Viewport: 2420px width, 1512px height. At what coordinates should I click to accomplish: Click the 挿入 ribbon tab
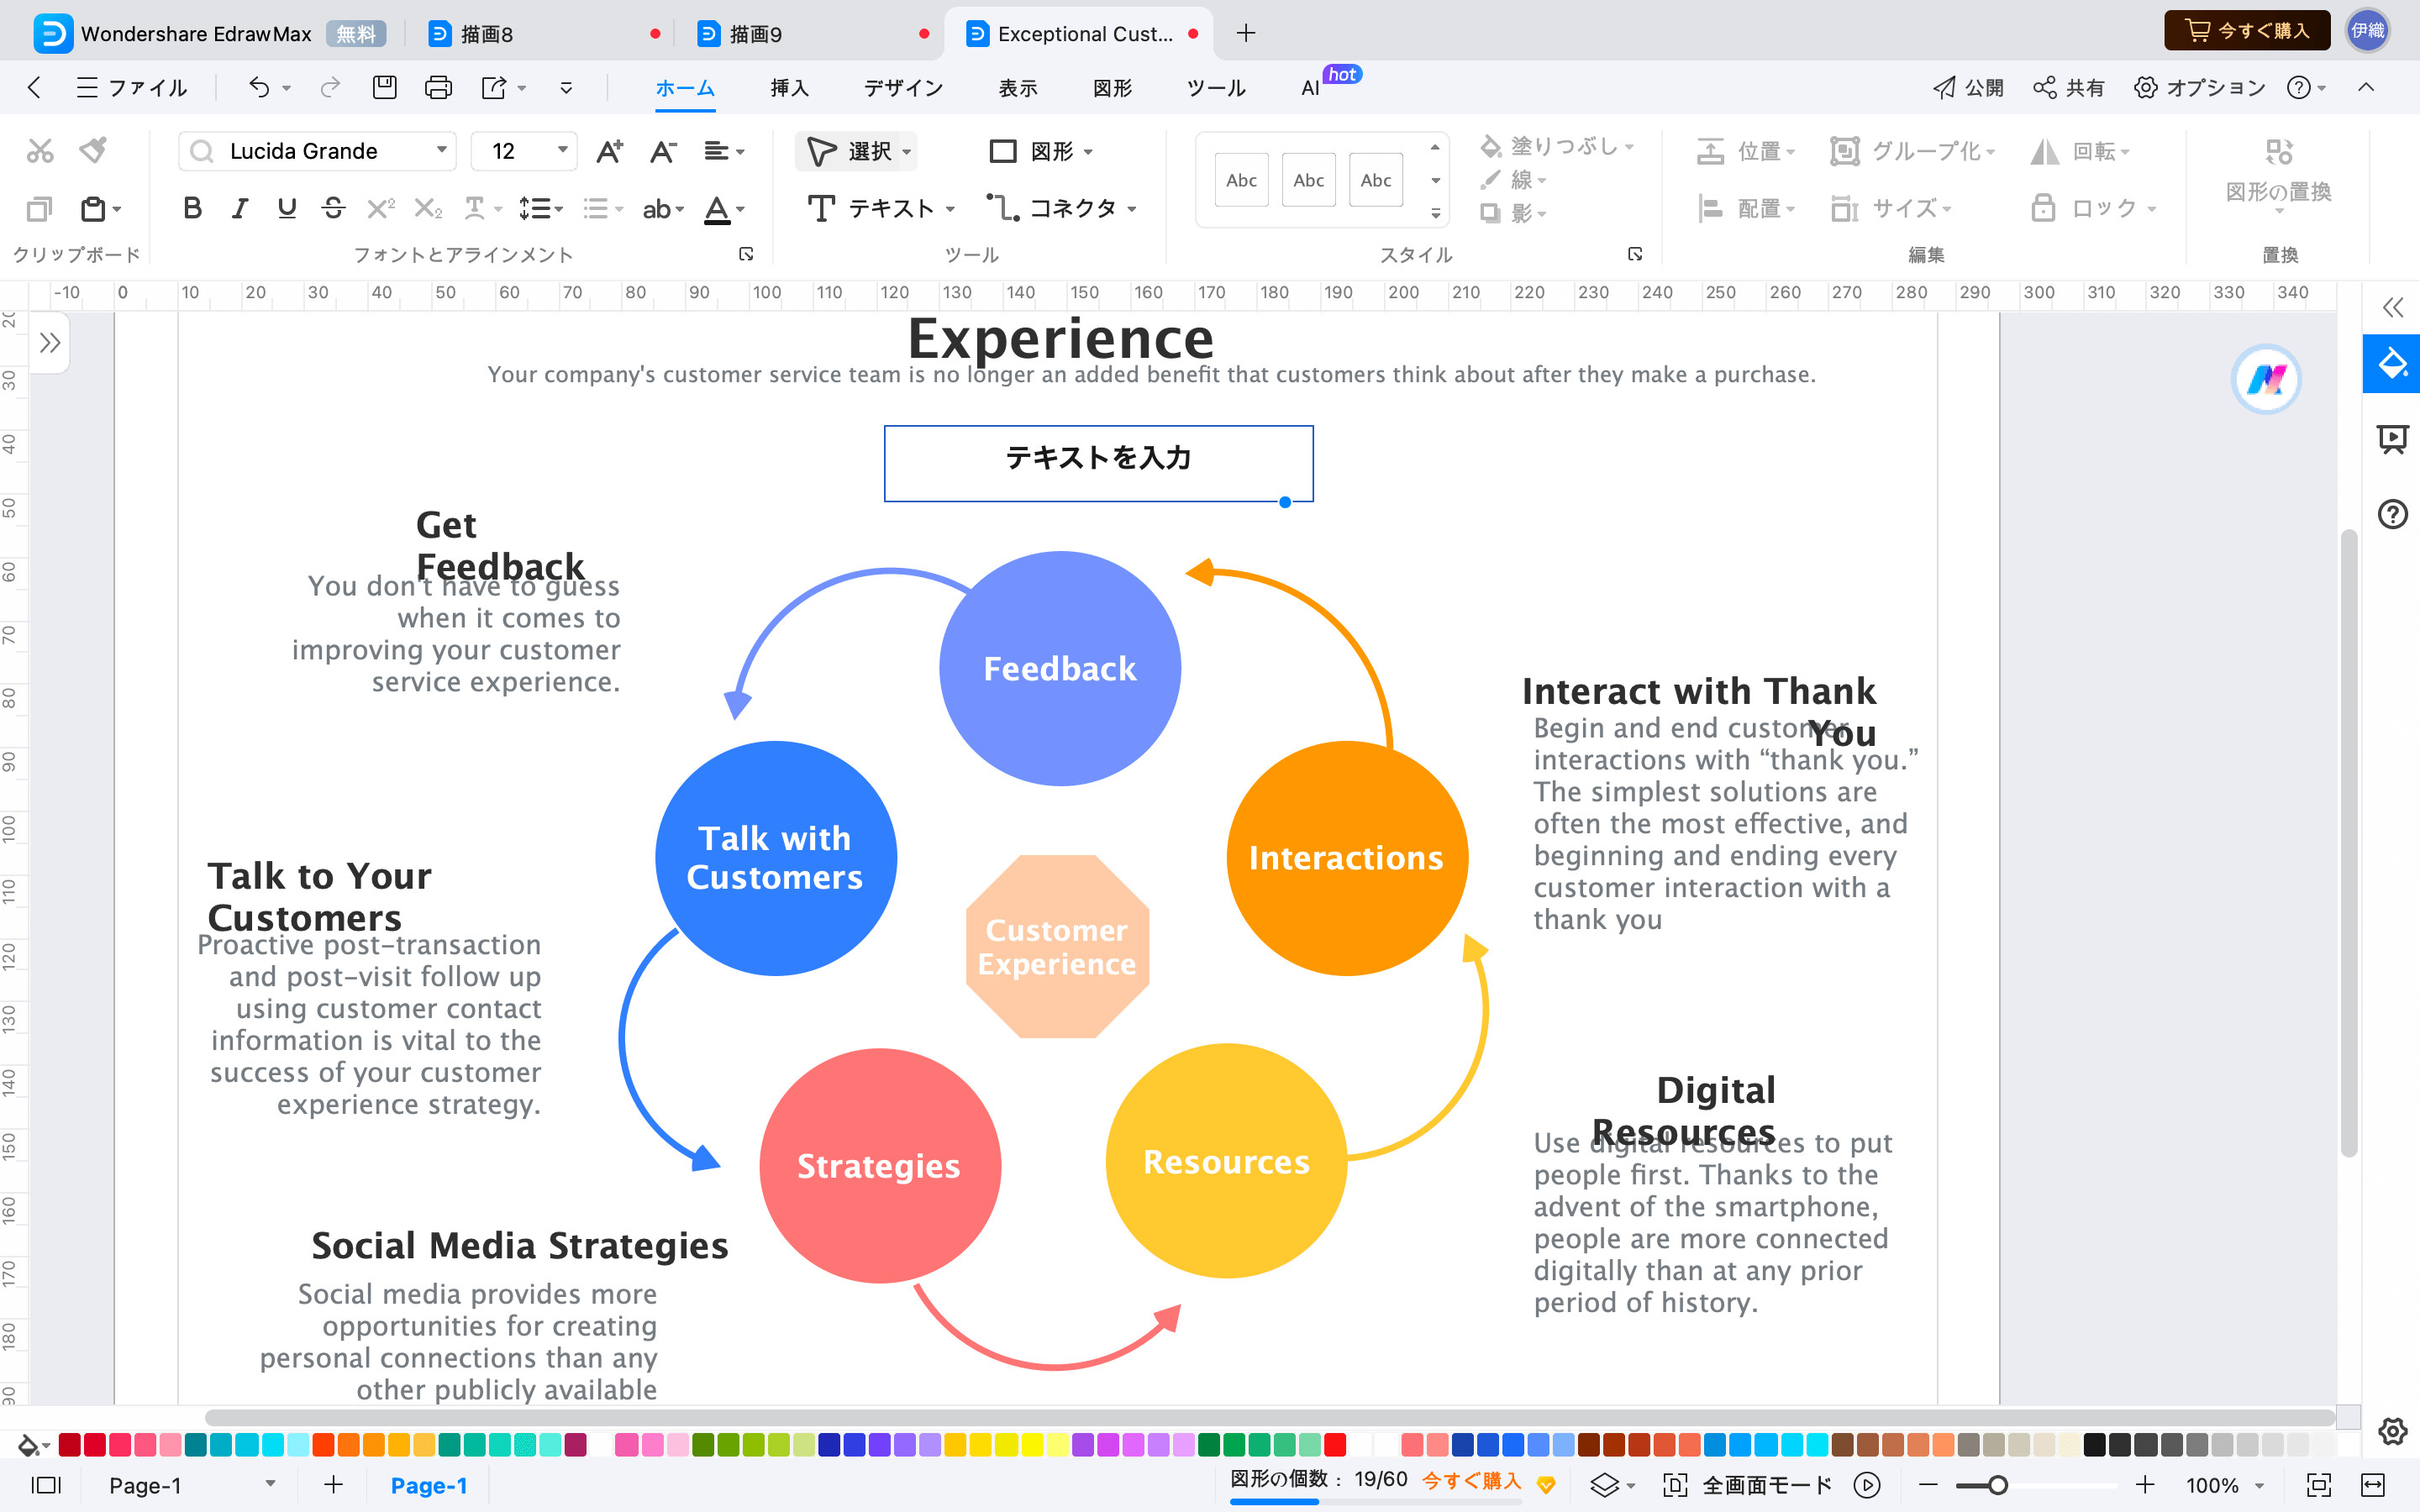tap(787, 87)
